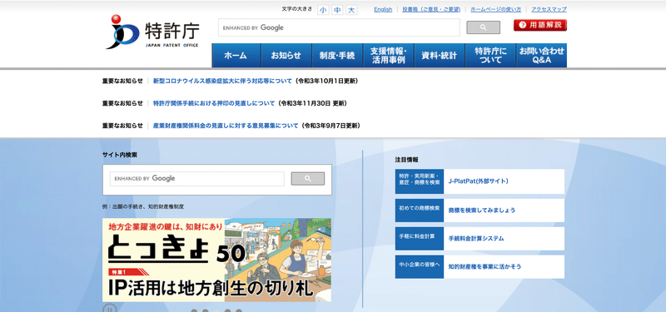Open the 資料・統計 menu tab
The image size is (666, 312).
[440, 56]
